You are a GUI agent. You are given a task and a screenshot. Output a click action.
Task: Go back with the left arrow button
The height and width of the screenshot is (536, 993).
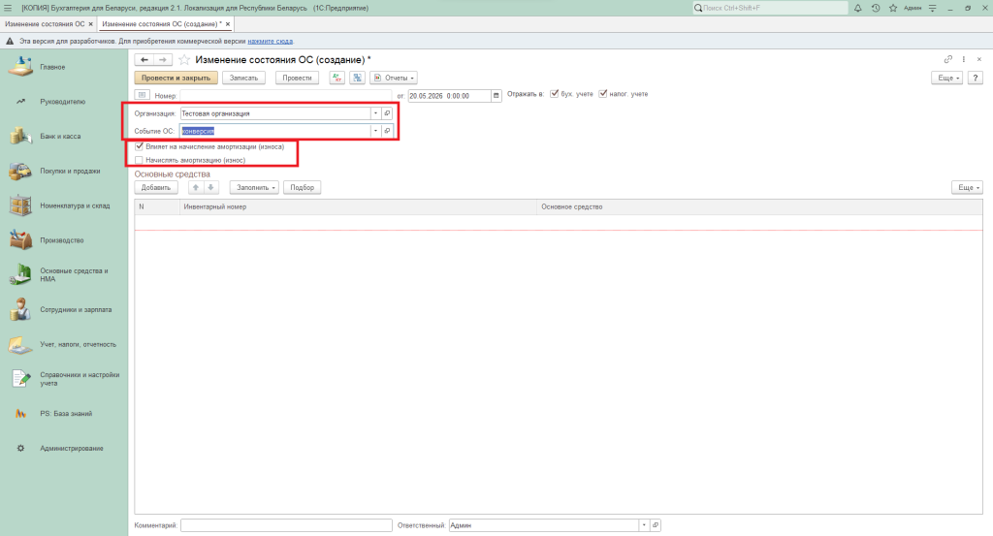coord(144,59)
